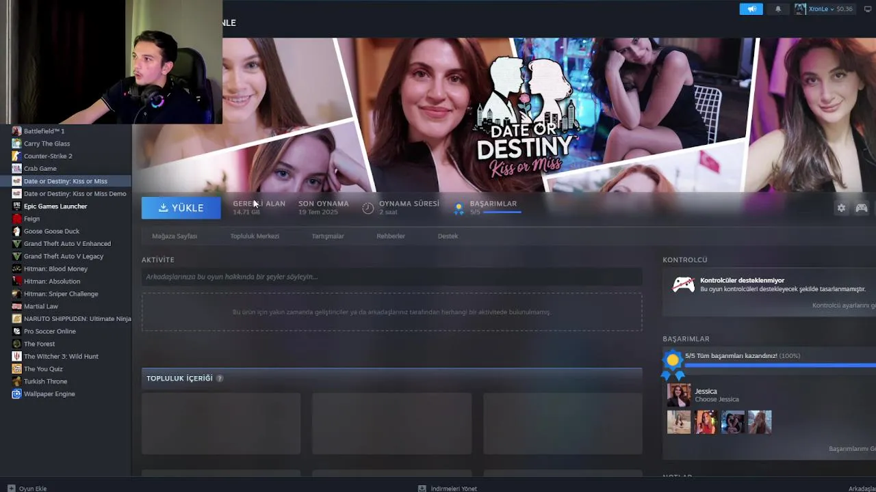Click the Date or Destiny logo banner
This screenshot has width=876, height=492.
(x=525, y=116)
